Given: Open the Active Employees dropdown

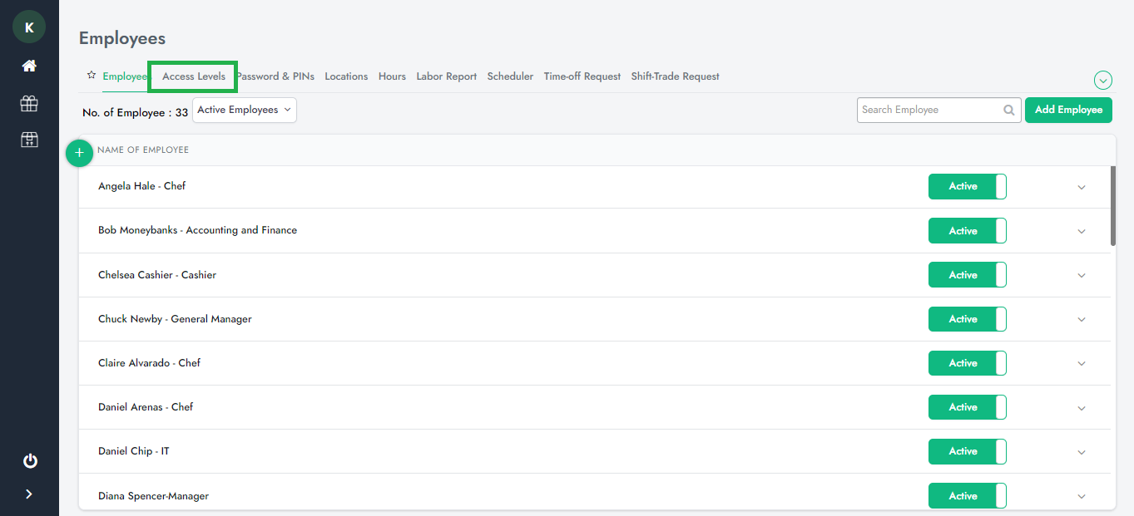Looking at the screenshot, I should pyautogui.click(x=244, y=110).
